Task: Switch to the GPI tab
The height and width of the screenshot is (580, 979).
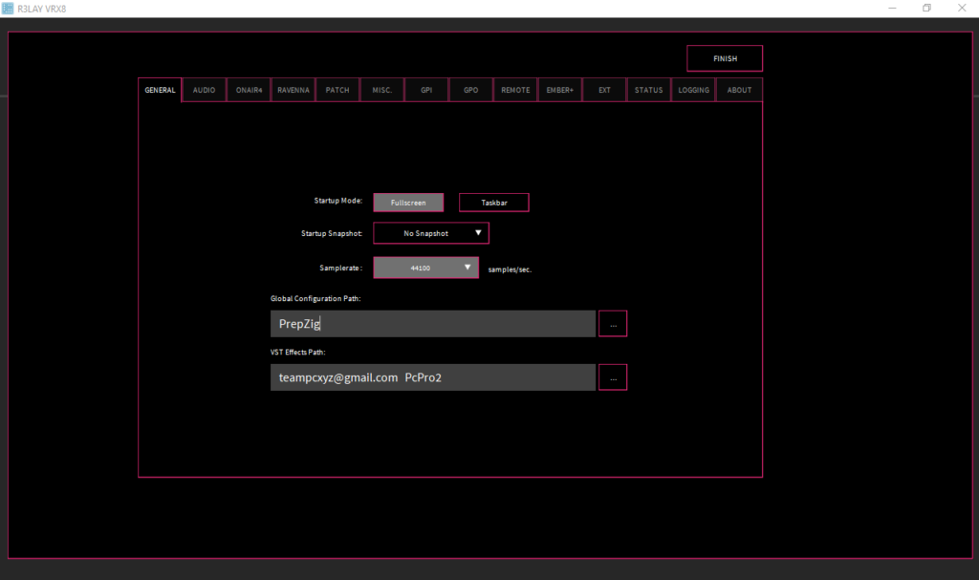Action: pyautogui.click(x=426, y=90)
